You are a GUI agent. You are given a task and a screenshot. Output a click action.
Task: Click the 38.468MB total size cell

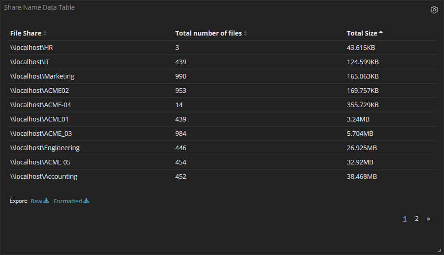coord(362,176)
